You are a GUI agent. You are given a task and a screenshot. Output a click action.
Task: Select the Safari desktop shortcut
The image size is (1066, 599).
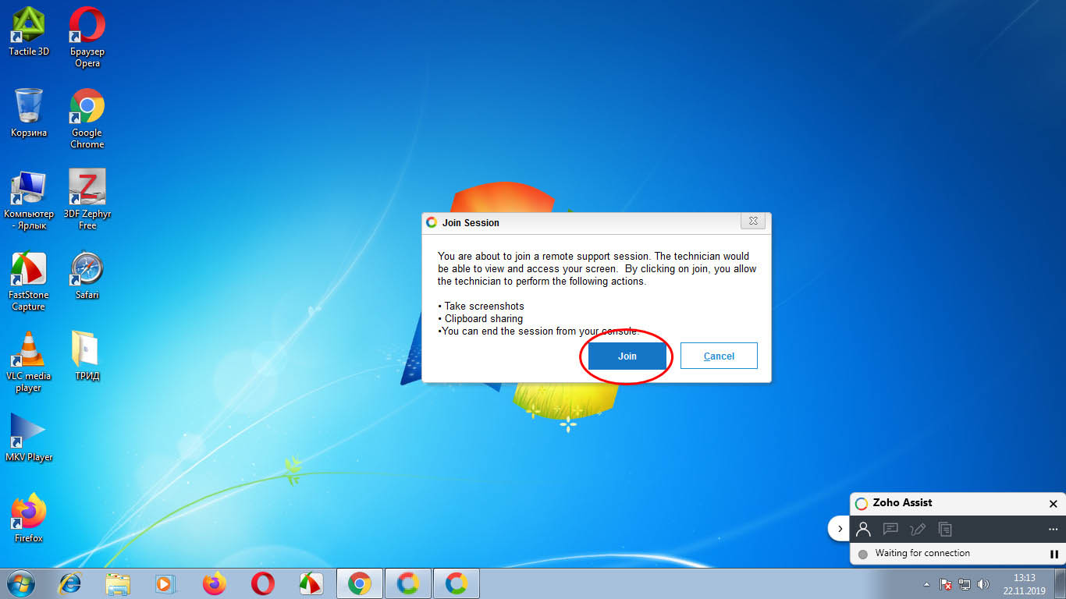pos(87,275)
